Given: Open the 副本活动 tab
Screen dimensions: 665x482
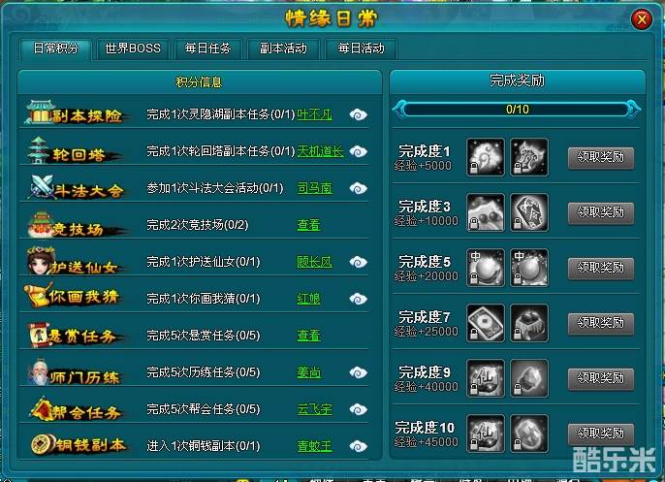Looking at the screenshot, I should pyautogui.click(x=283, y=48).
